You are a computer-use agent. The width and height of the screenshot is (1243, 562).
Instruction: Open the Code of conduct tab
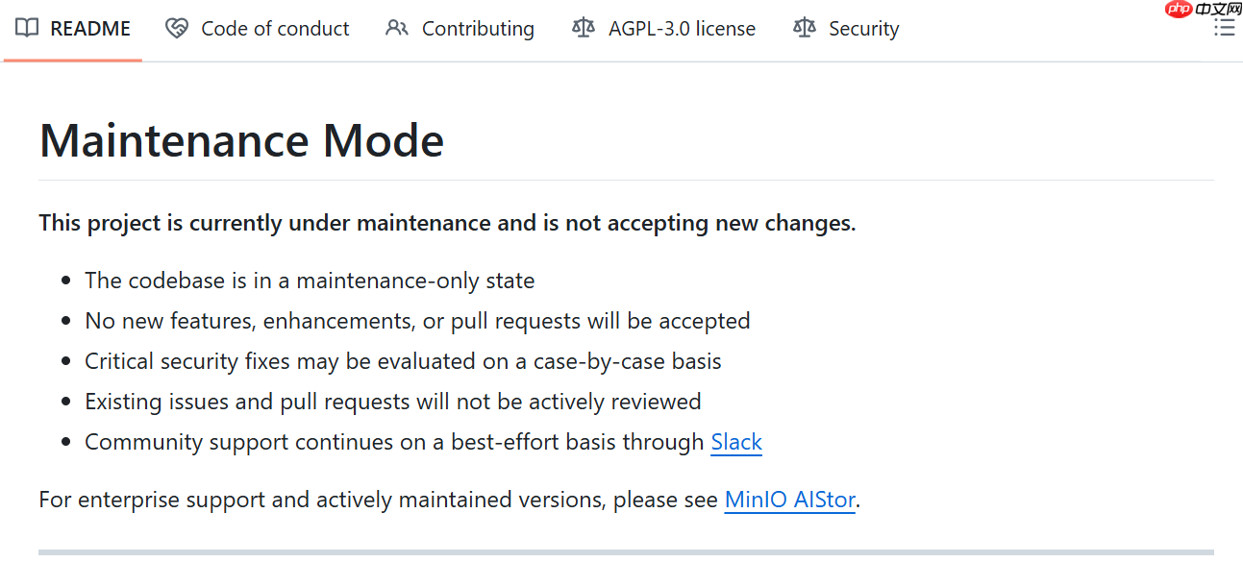click(x=275, y=29)
